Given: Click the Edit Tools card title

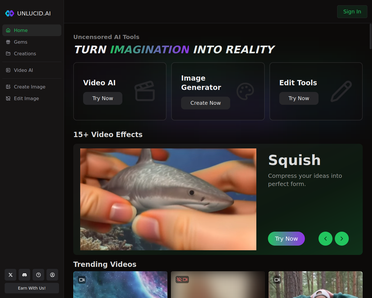Looking at the screenshot, I should tap(298, 83).
